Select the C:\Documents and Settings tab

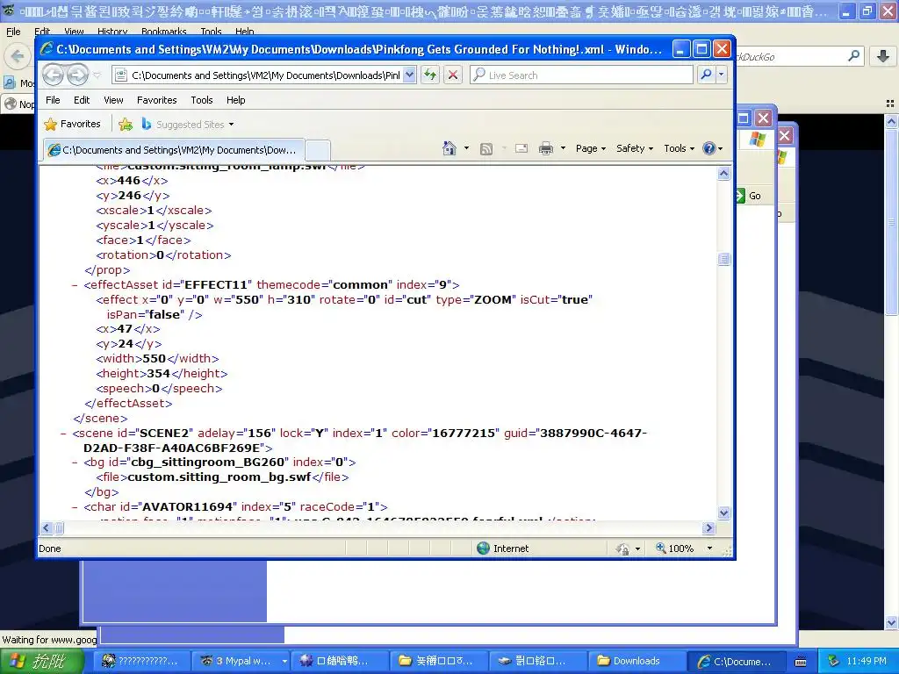tap(174, 150)
